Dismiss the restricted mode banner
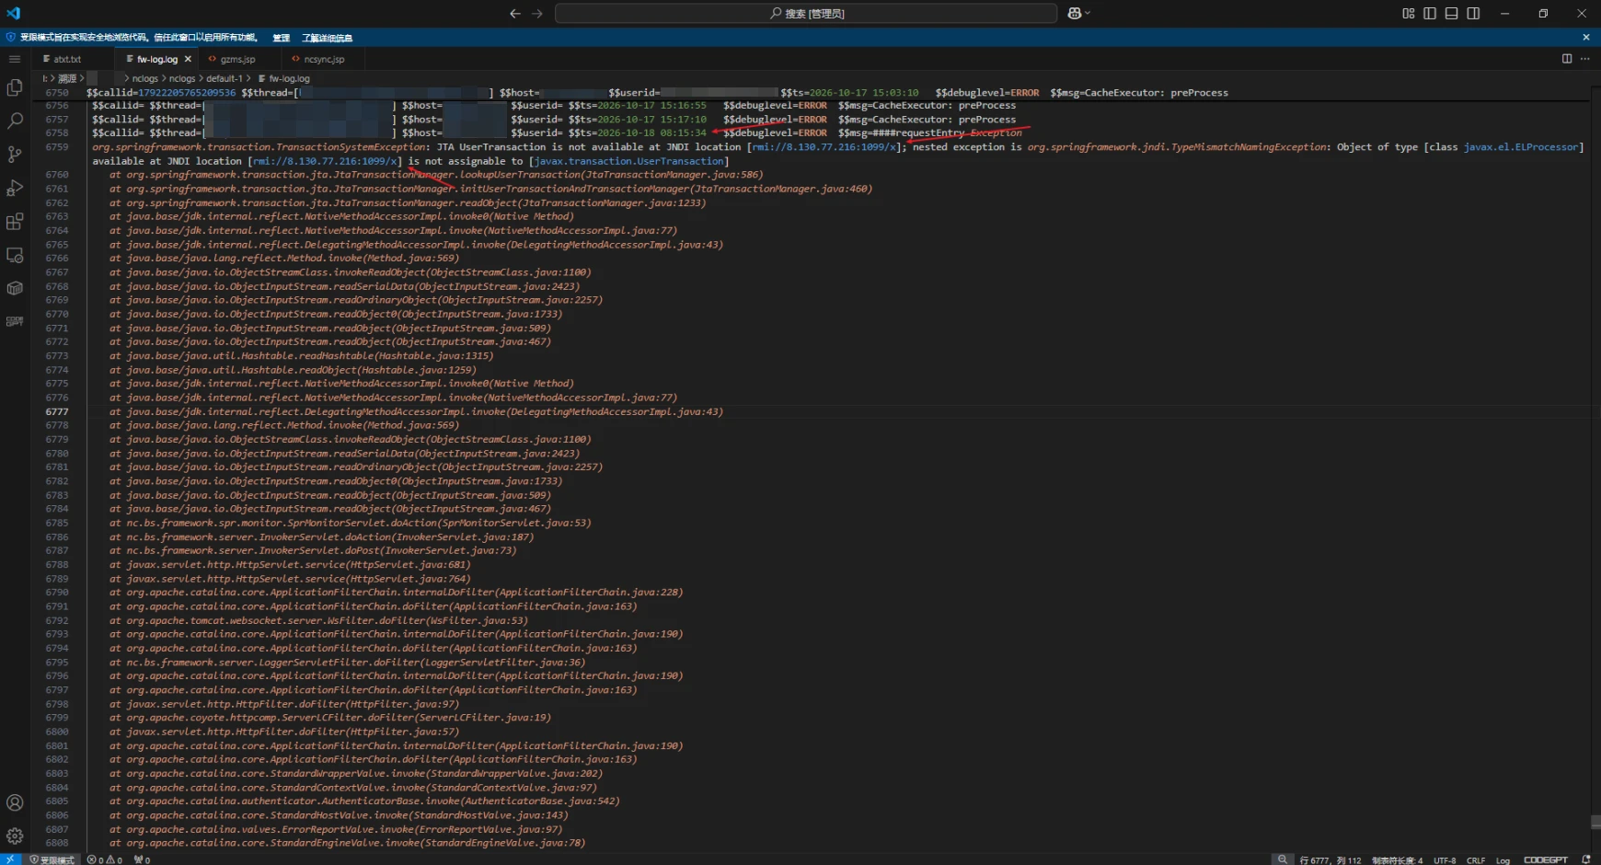Image resolution: width=1601 pixels, height=865 pixels. tap(1585, 38)
